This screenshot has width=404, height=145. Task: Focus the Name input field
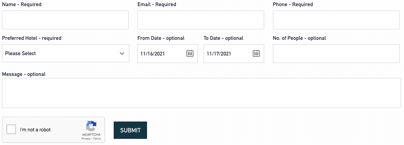65,20
